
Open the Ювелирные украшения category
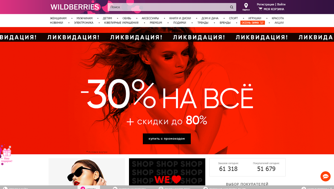[121, 23]
